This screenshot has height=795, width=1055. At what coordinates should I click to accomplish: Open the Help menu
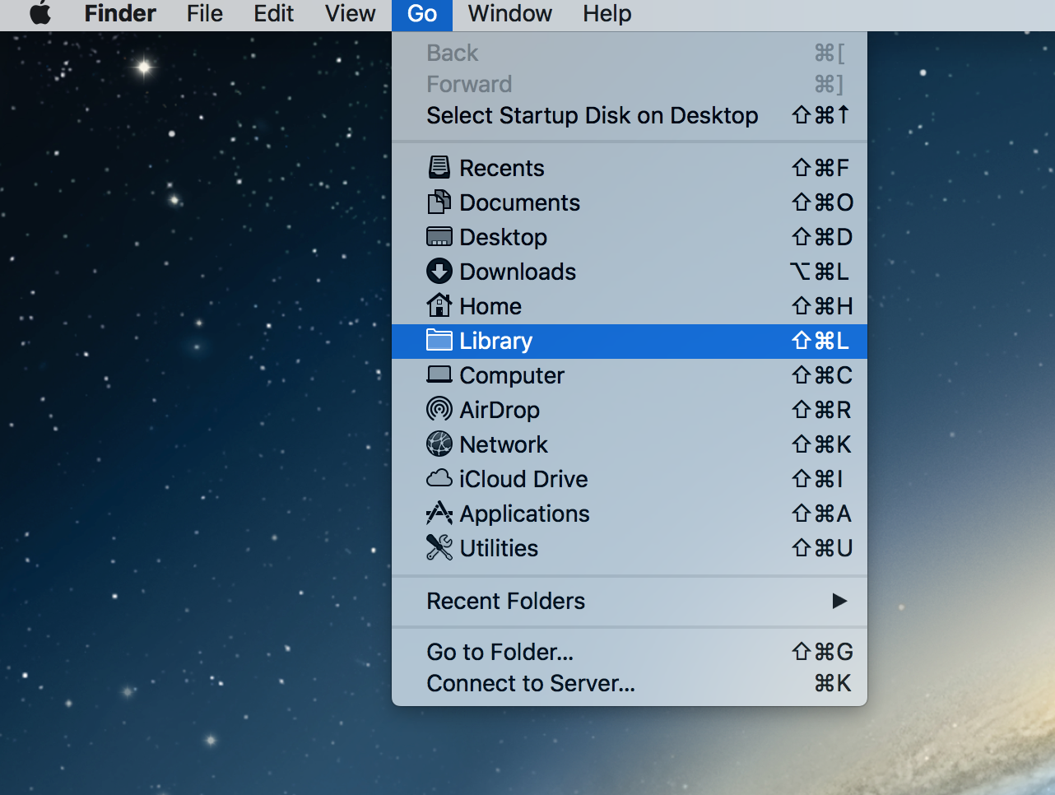pyautogui.click(x=607, y=14)
